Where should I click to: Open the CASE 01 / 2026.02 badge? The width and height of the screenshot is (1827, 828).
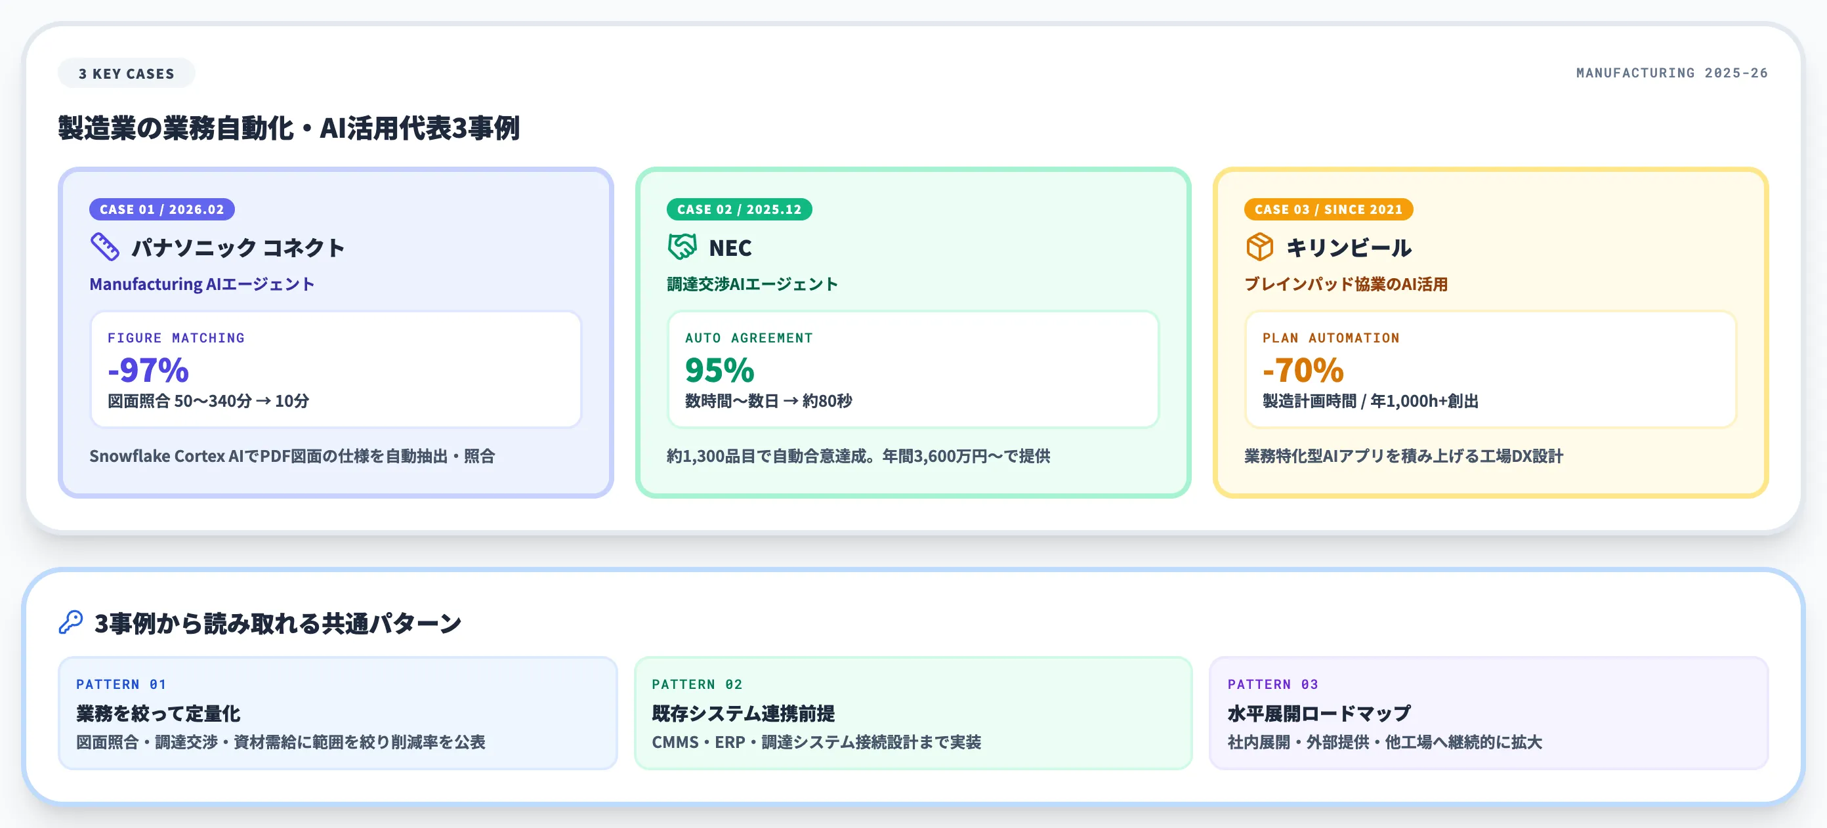[x=162, y=209]
